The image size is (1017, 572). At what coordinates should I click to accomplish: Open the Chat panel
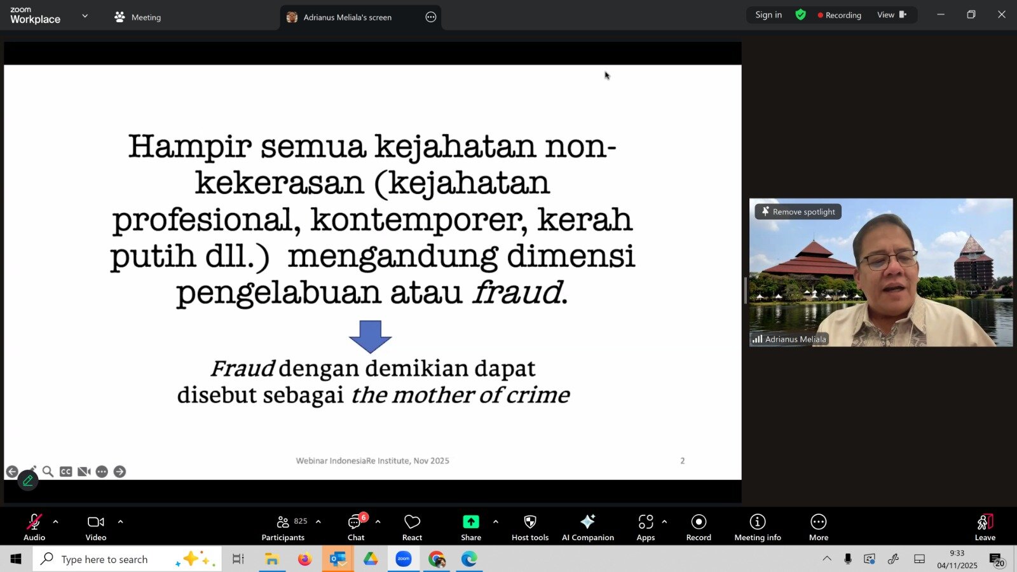[x=355, y=526]
